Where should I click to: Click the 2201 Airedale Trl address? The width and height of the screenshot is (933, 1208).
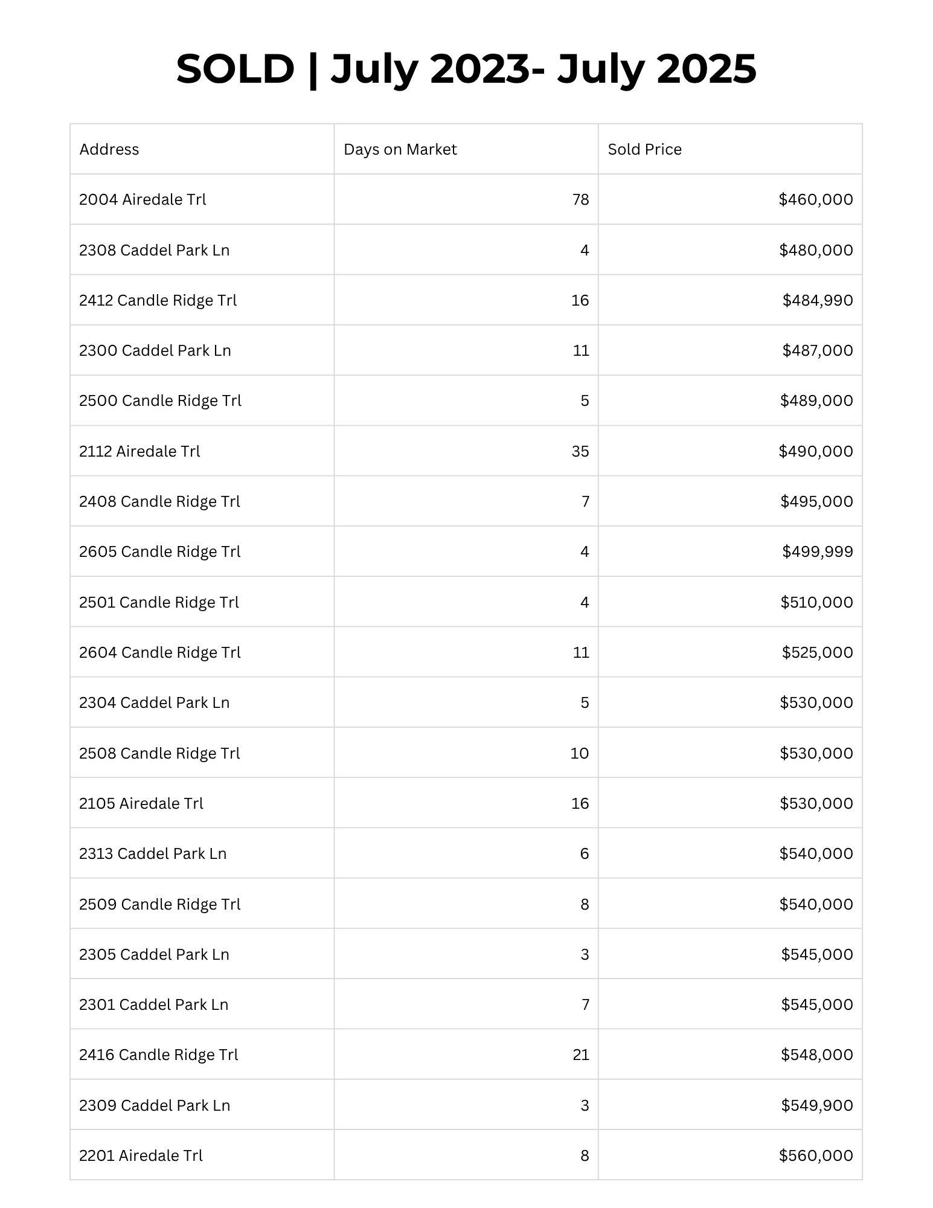coord(141,1155)
